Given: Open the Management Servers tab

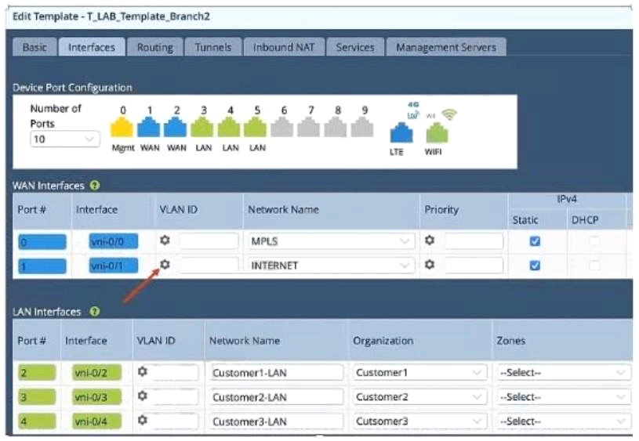Looking at the screenshot, I should click(x=445, y=47).
